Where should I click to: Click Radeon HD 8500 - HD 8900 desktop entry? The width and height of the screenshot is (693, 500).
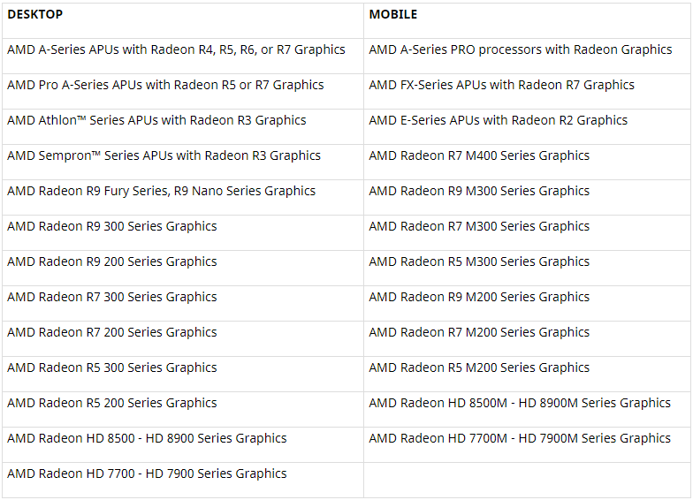point(147,439)
